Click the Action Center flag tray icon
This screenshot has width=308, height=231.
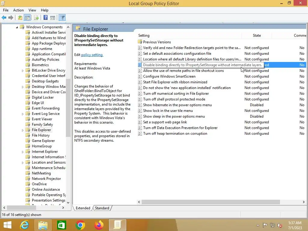coord(265,225)
